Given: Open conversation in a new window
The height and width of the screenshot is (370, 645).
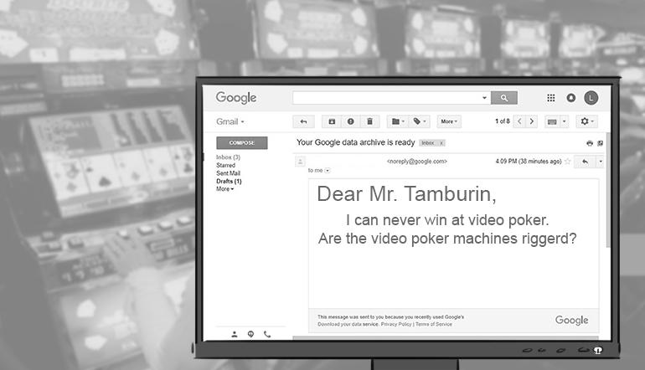Looking at the screenshot, I should click(600, 143).
